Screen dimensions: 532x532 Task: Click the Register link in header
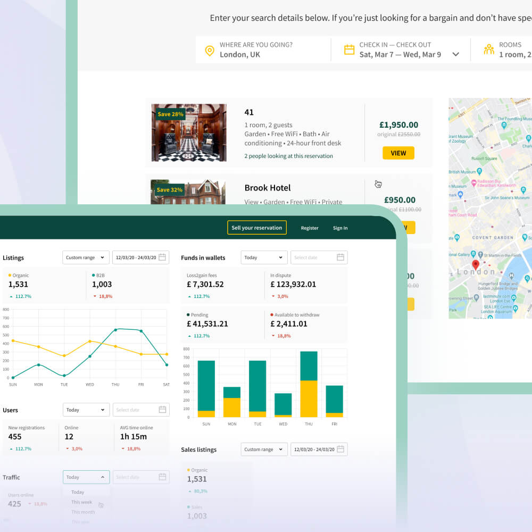310,228
